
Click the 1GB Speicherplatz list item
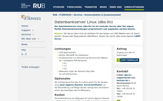click(67, 53)
